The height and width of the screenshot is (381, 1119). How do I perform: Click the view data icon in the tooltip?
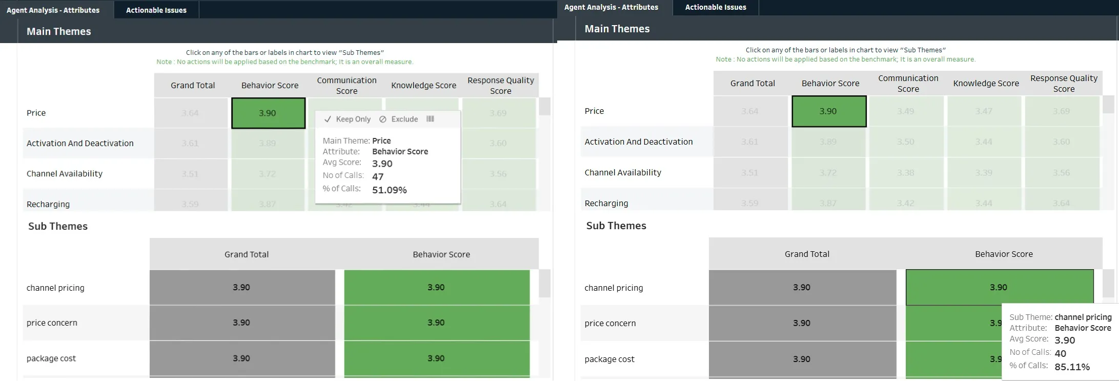click(430, 119)
